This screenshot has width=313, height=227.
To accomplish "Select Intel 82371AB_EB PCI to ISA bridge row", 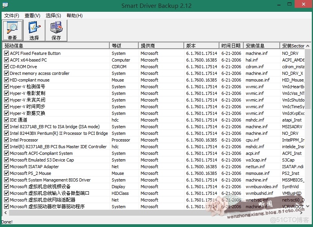I will tap(154, 127).
